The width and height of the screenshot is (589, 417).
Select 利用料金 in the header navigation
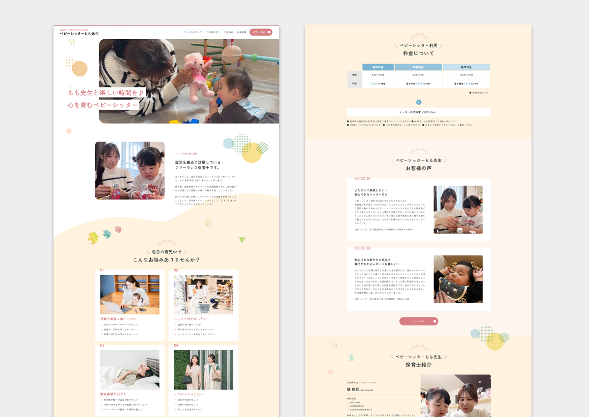click(x=228, y=32)
